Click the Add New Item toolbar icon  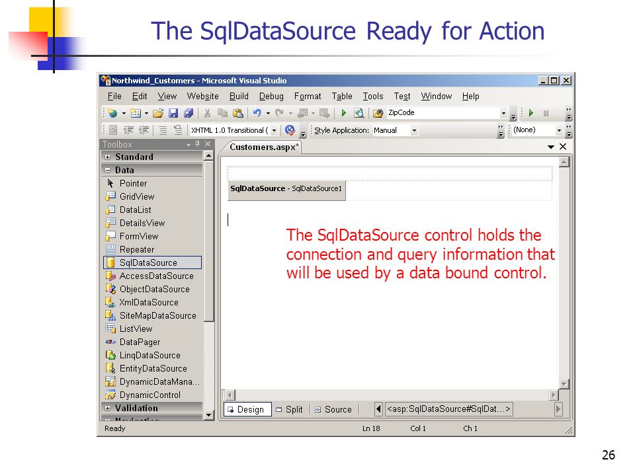(x=136, y=113)
